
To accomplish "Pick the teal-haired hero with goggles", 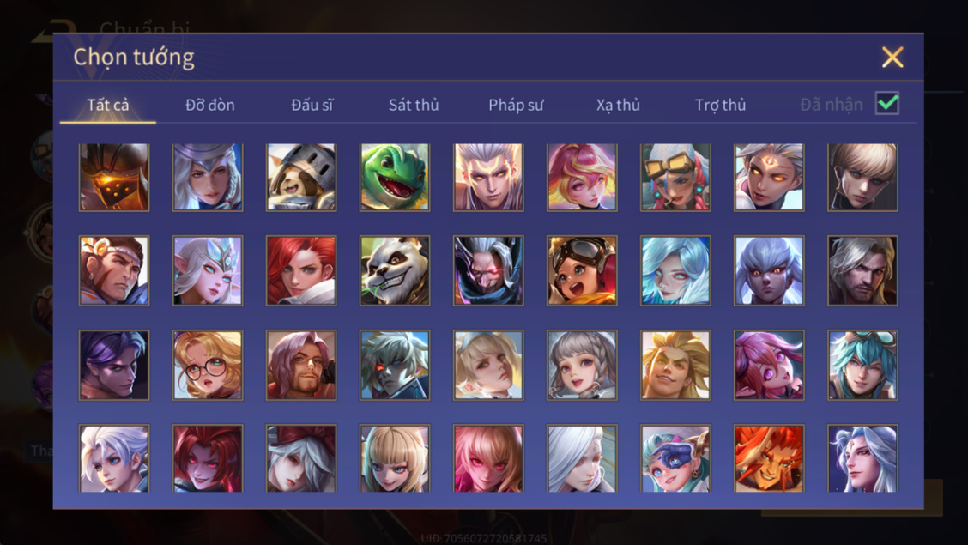I will pos(862,365).
